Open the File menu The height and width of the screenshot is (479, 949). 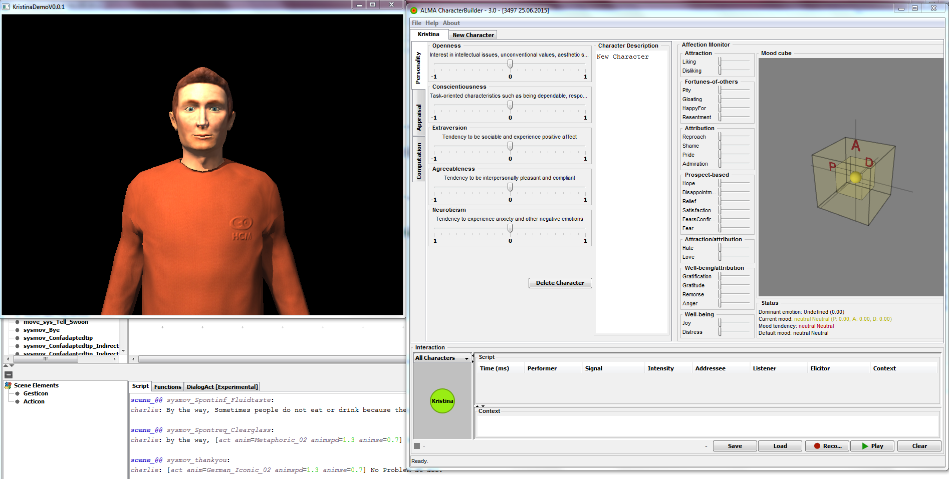point(416,23)
